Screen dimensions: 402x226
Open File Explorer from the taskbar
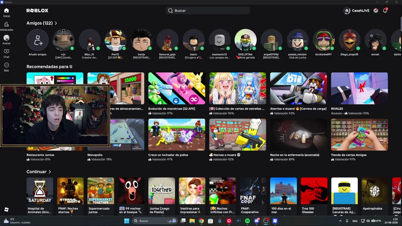pos(192,221)
